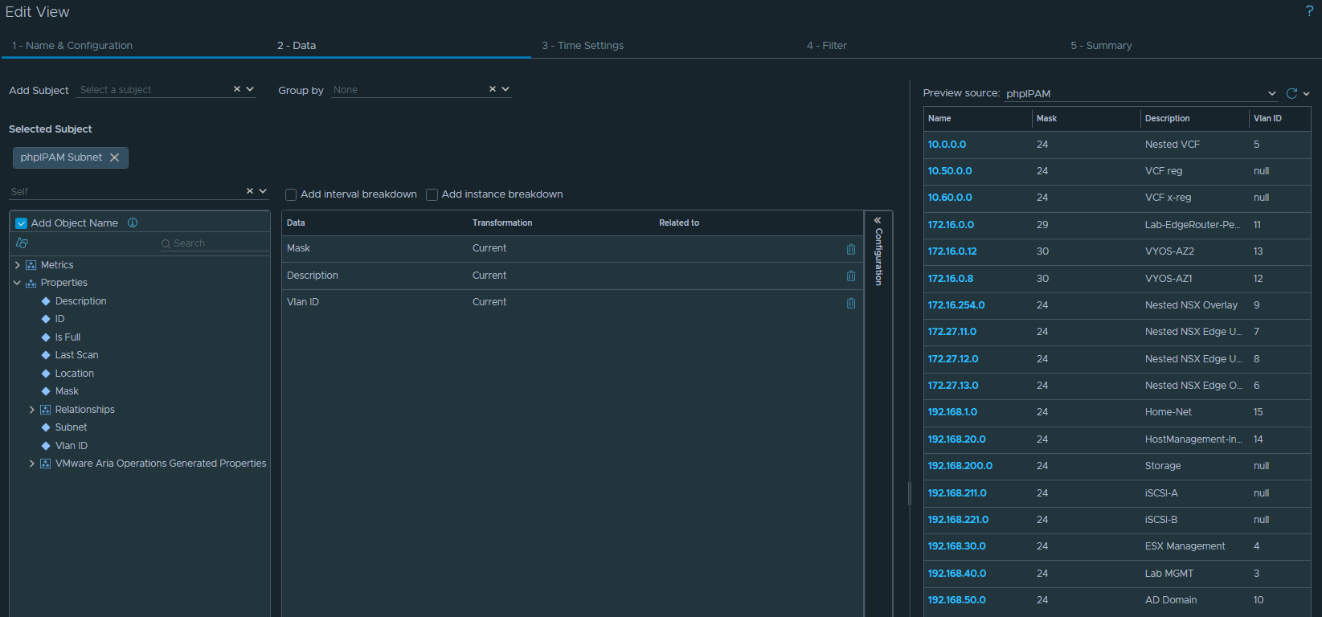Image resolution: width=1322 pixels, height=617 pixels.
Task: Click trash icon for Vlan ID row
Action: [x=851, y=303]
